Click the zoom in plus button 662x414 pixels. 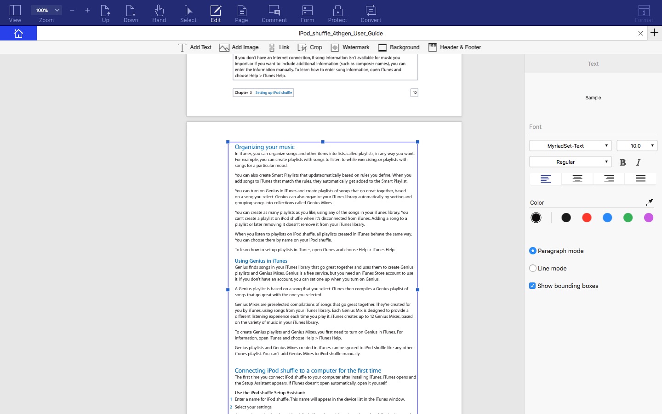[x=87, y=10]
